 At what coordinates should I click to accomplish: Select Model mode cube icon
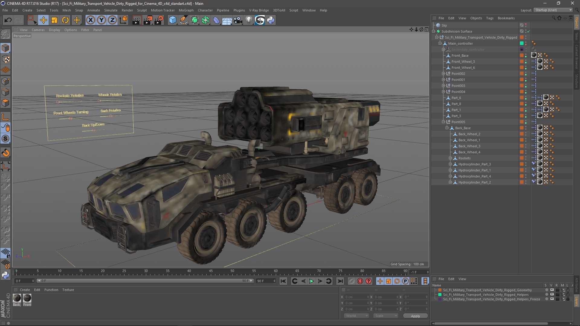coord(5,48)
